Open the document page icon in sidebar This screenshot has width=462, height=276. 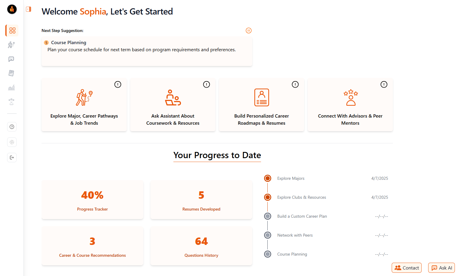[x=11, y=73]
